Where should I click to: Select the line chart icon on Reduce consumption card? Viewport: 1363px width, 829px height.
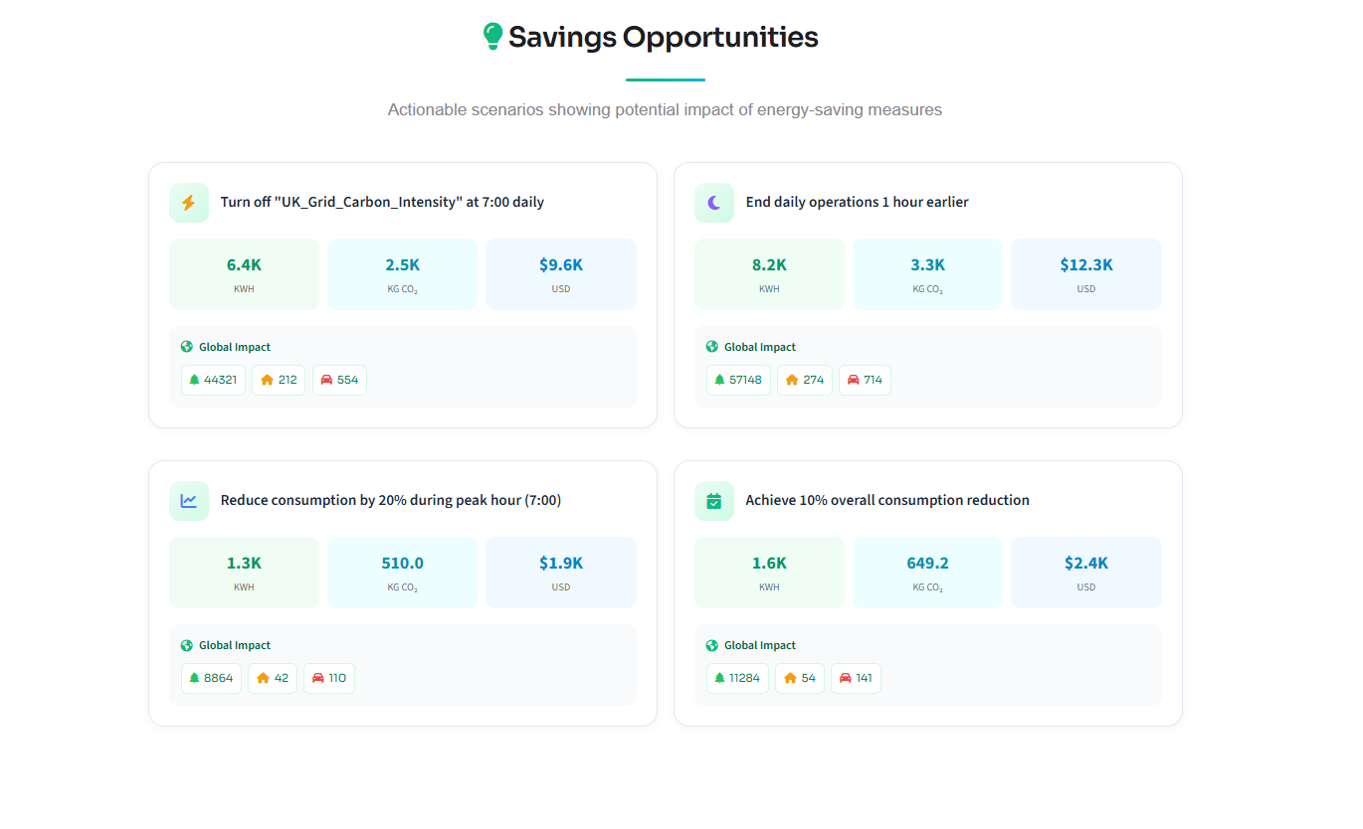[189, 501]
